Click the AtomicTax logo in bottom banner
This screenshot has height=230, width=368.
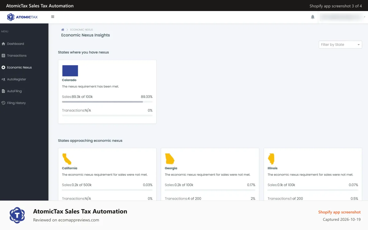pyautogui.click(x=17, y=215)
